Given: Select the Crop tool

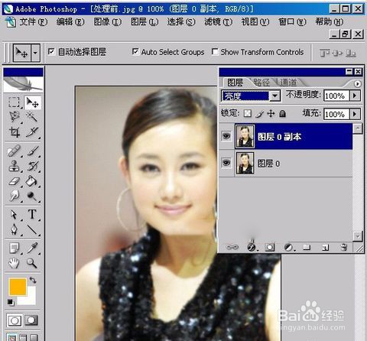Looking at the screenshot, I should click(x=14, y=132).
